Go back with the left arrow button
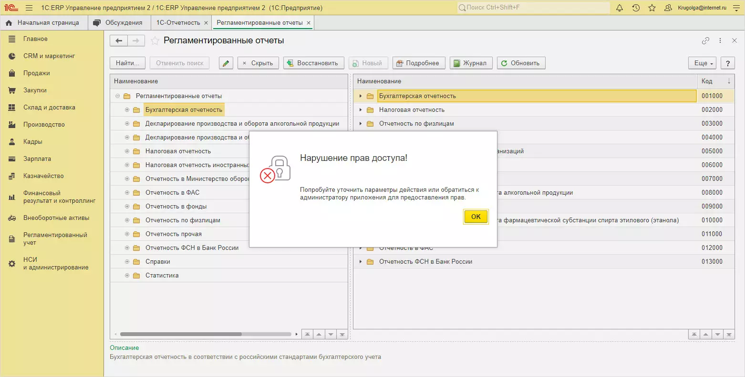The width and height of the screenshot is (745, 377). tap(119, 41)
